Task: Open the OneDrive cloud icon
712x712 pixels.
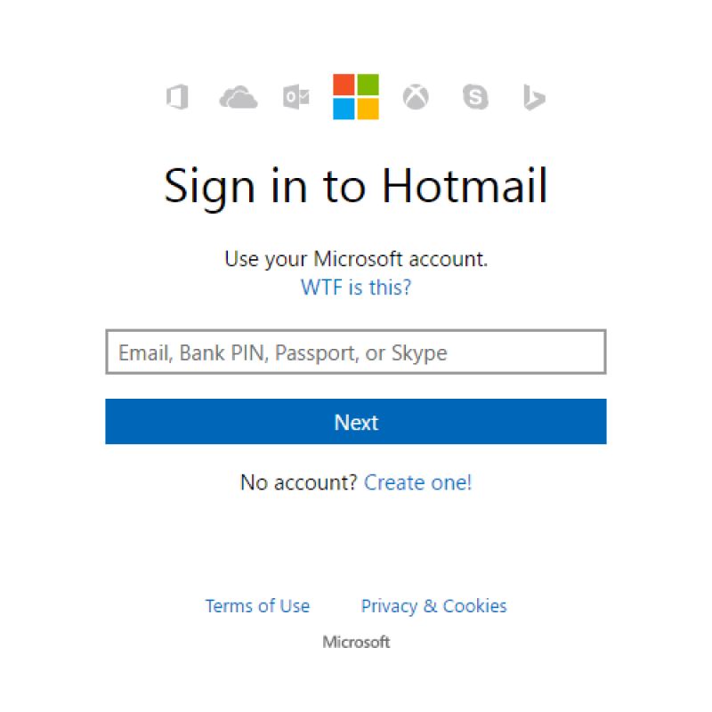Action: click(238, 97)
